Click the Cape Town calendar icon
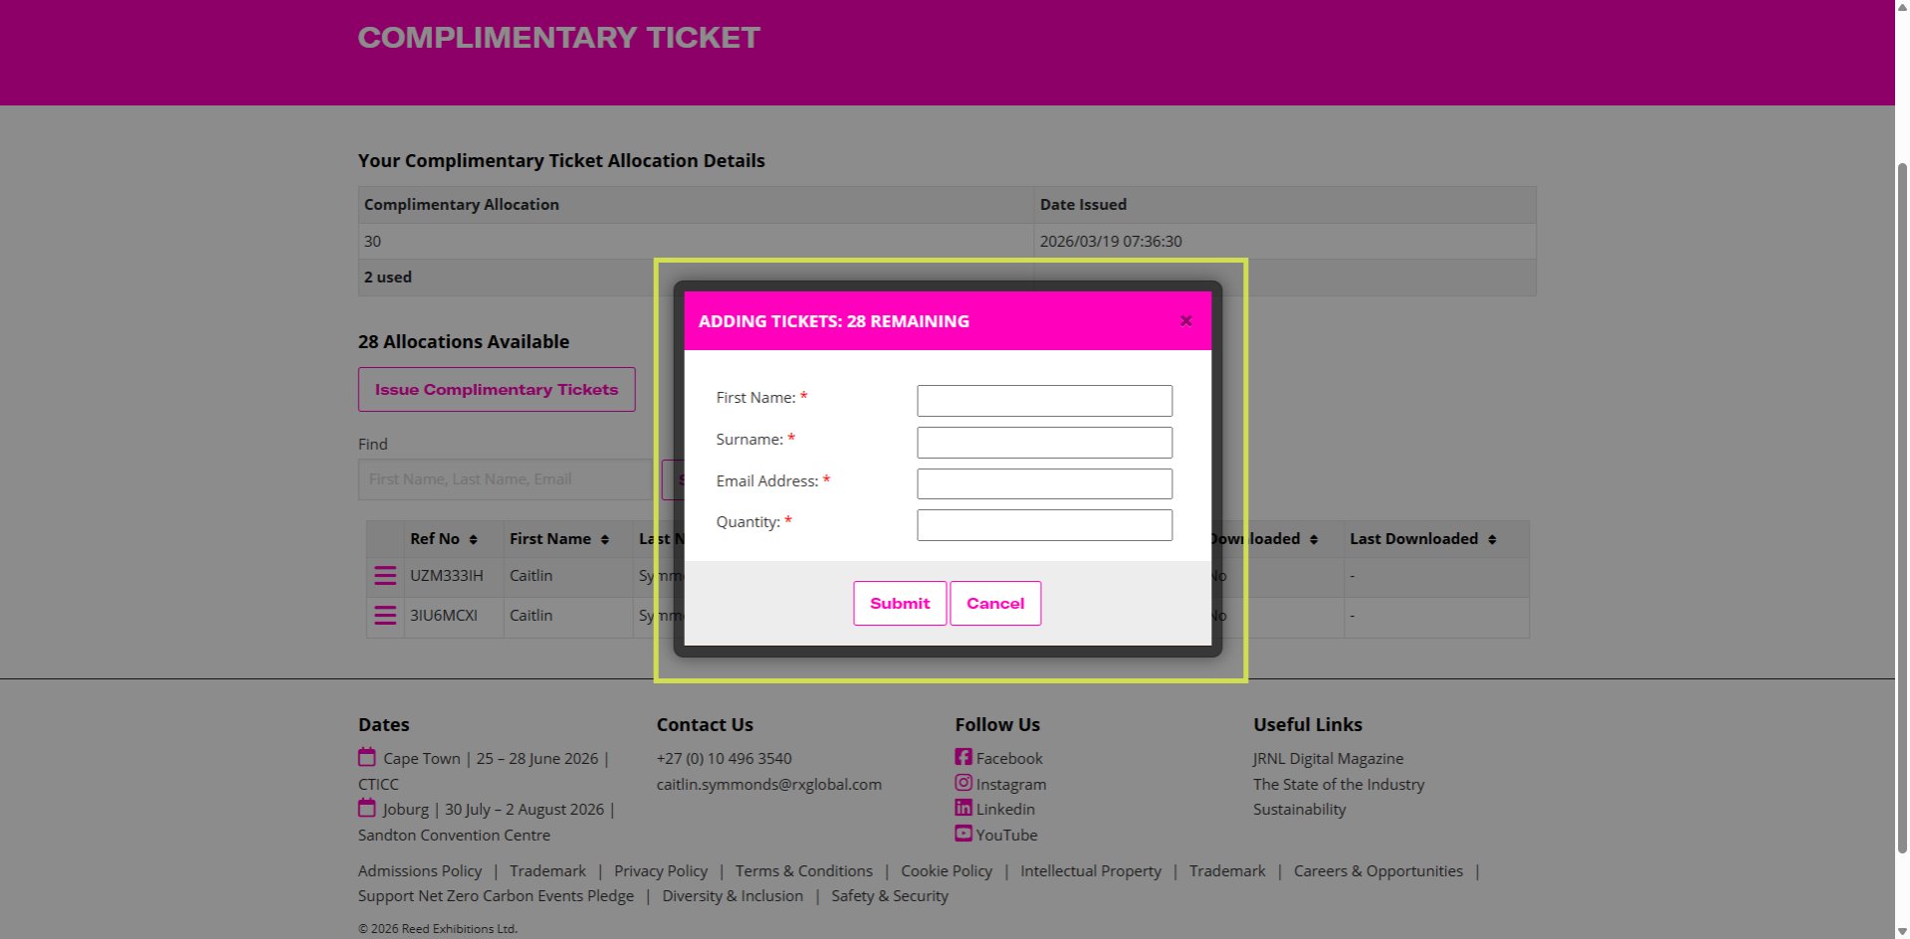 (x=367, y=757)
